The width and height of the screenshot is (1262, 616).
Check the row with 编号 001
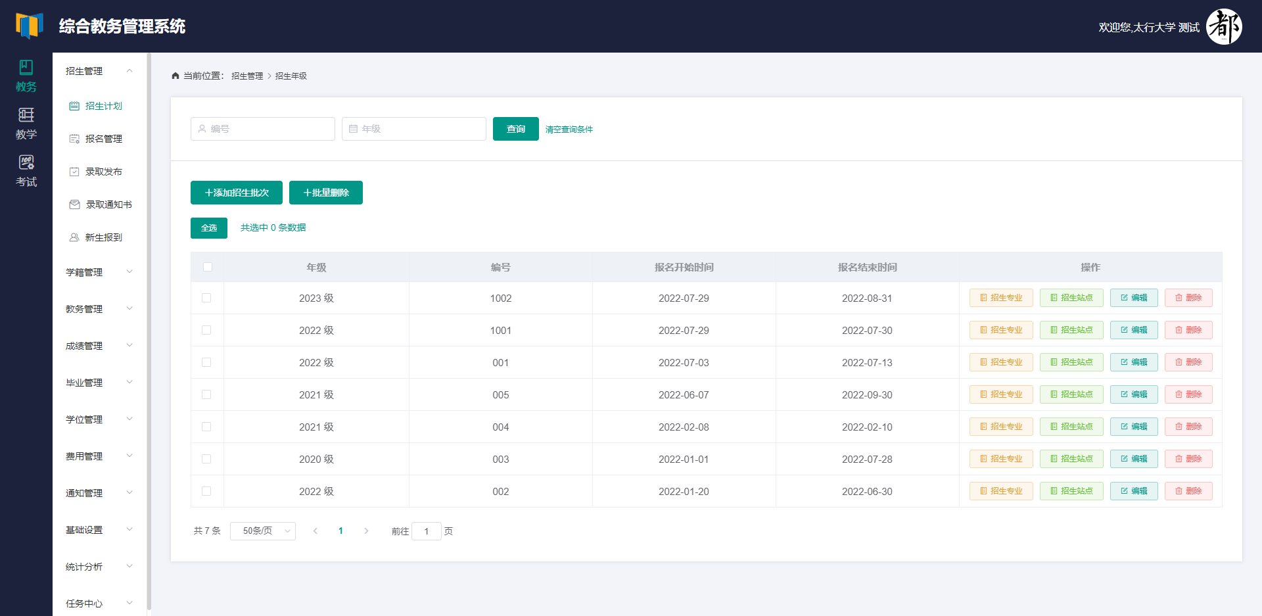coord(206,362)
